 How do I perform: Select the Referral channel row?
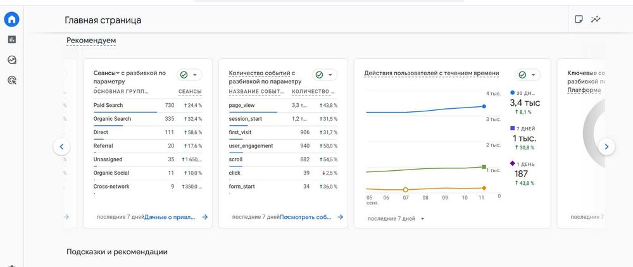tap(147, 146)
